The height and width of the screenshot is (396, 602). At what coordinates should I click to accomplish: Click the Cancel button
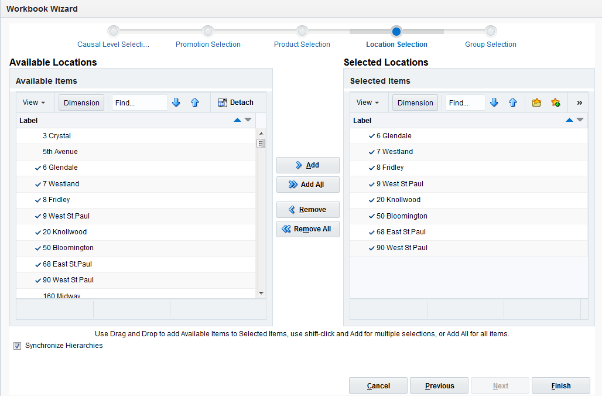pyautogui.click(x=378, y=385)
